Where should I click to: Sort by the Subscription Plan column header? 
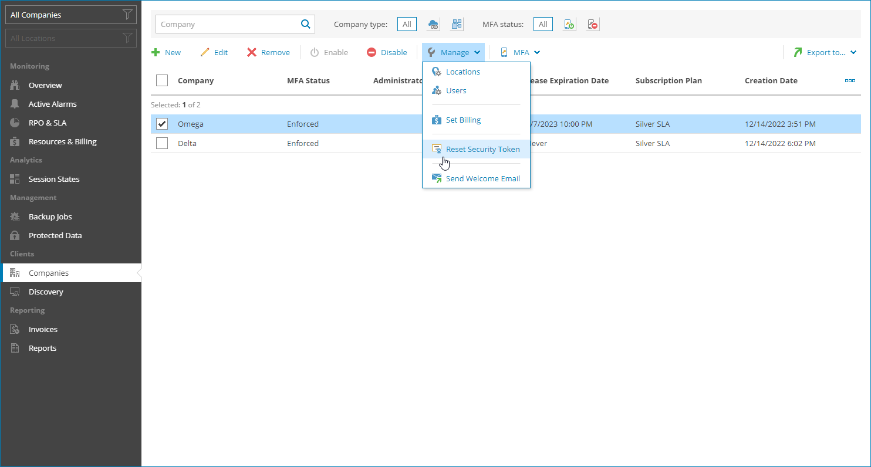pyautogui.click(x=669, y=80)
